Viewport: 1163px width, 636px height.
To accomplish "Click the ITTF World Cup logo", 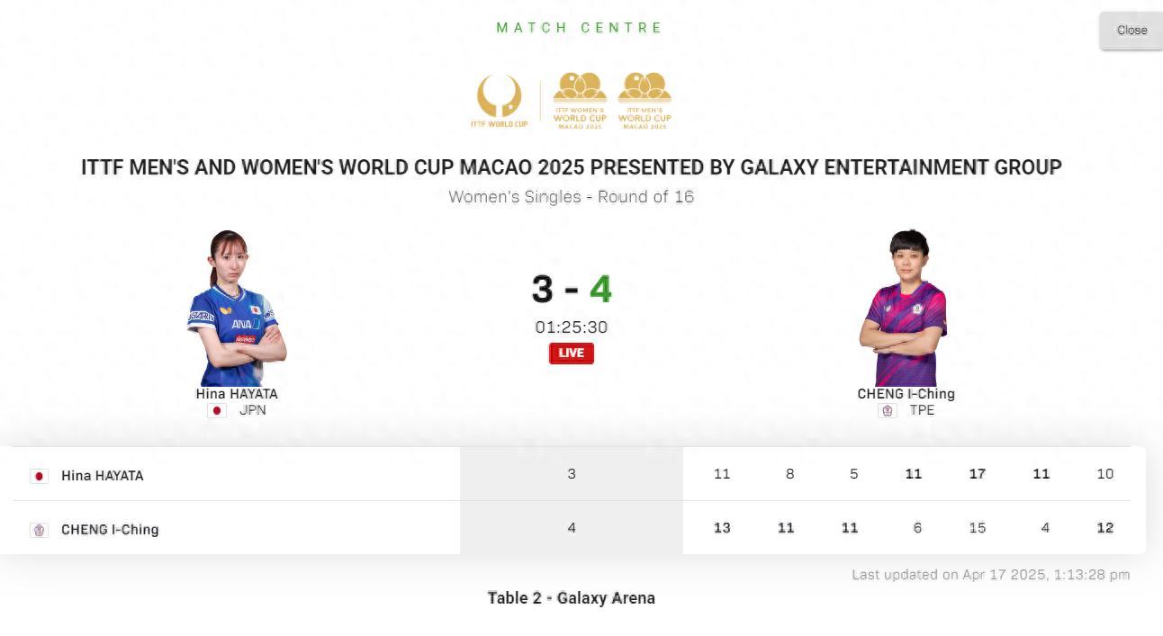I will tap(499, 101).
